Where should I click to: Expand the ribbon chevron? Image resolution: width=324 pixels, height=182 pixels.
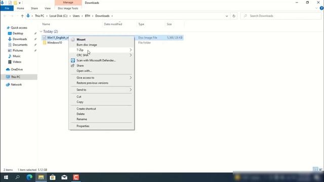[316, 8]
